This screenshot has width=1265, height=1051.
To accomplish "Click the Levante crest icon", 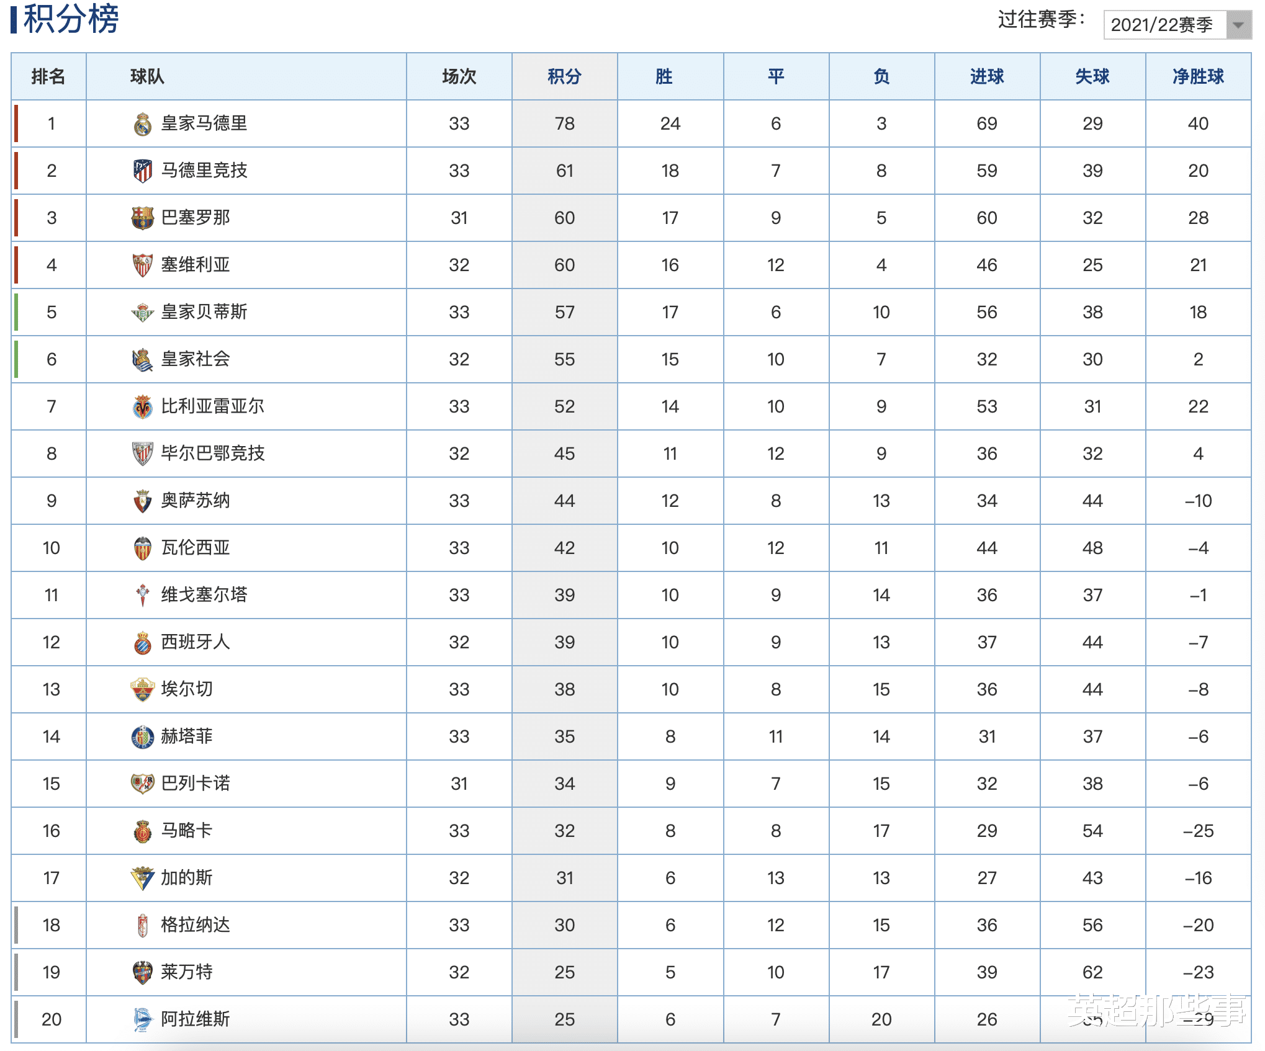I will pyautogui.click(x=143, y=973).
